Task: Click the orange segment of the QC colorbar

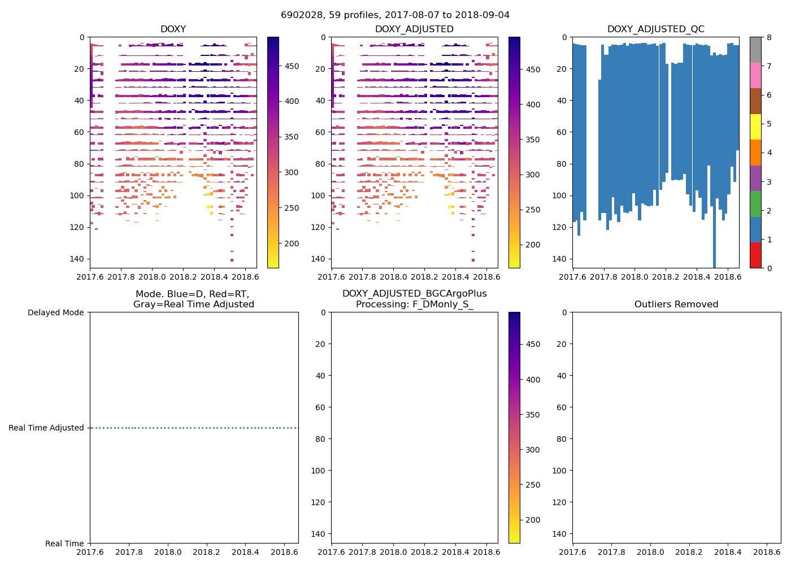Action: (755, 153)
